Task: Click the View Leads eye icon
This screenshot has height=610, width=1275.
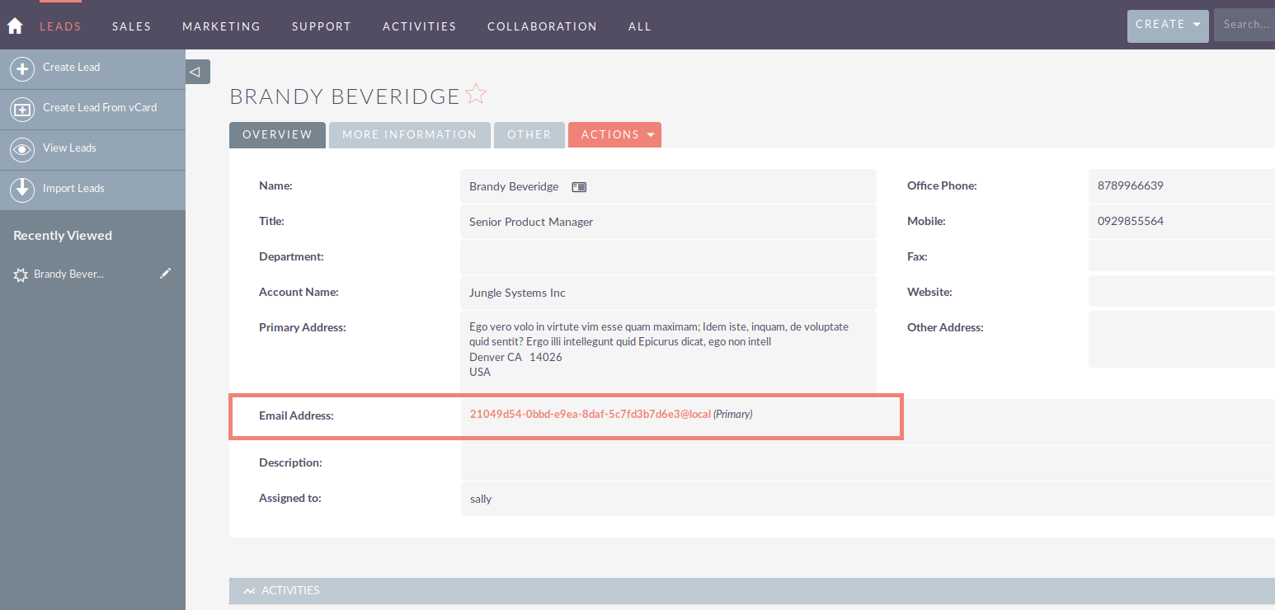Action: tap(22, 150)
